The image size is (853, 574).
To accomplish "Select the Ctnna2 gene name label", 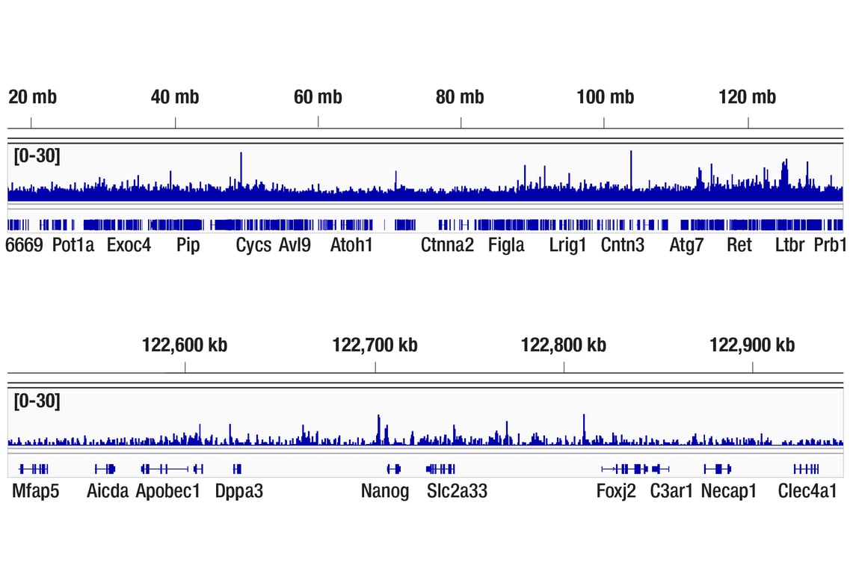I will pyautogui.click(x=447, y=245).
